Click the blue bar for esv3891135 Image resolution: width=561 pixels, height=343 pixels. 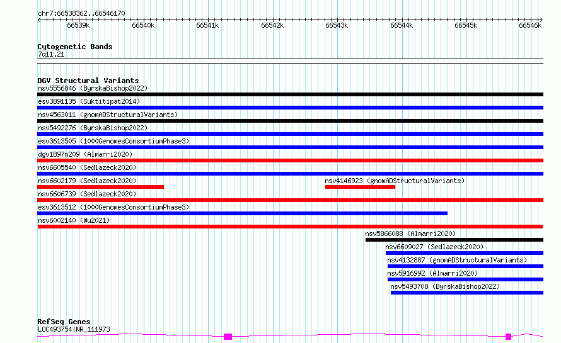coord(290,108)
